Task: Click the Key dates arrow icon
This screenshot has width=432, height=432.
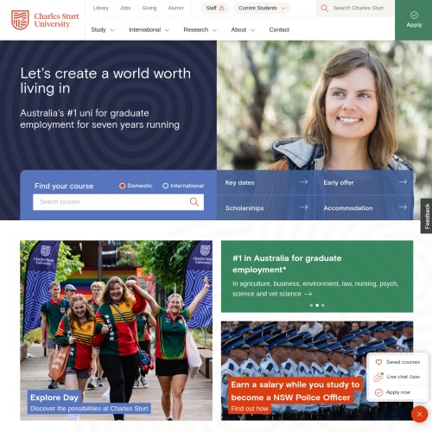Action: pos(304,182)
